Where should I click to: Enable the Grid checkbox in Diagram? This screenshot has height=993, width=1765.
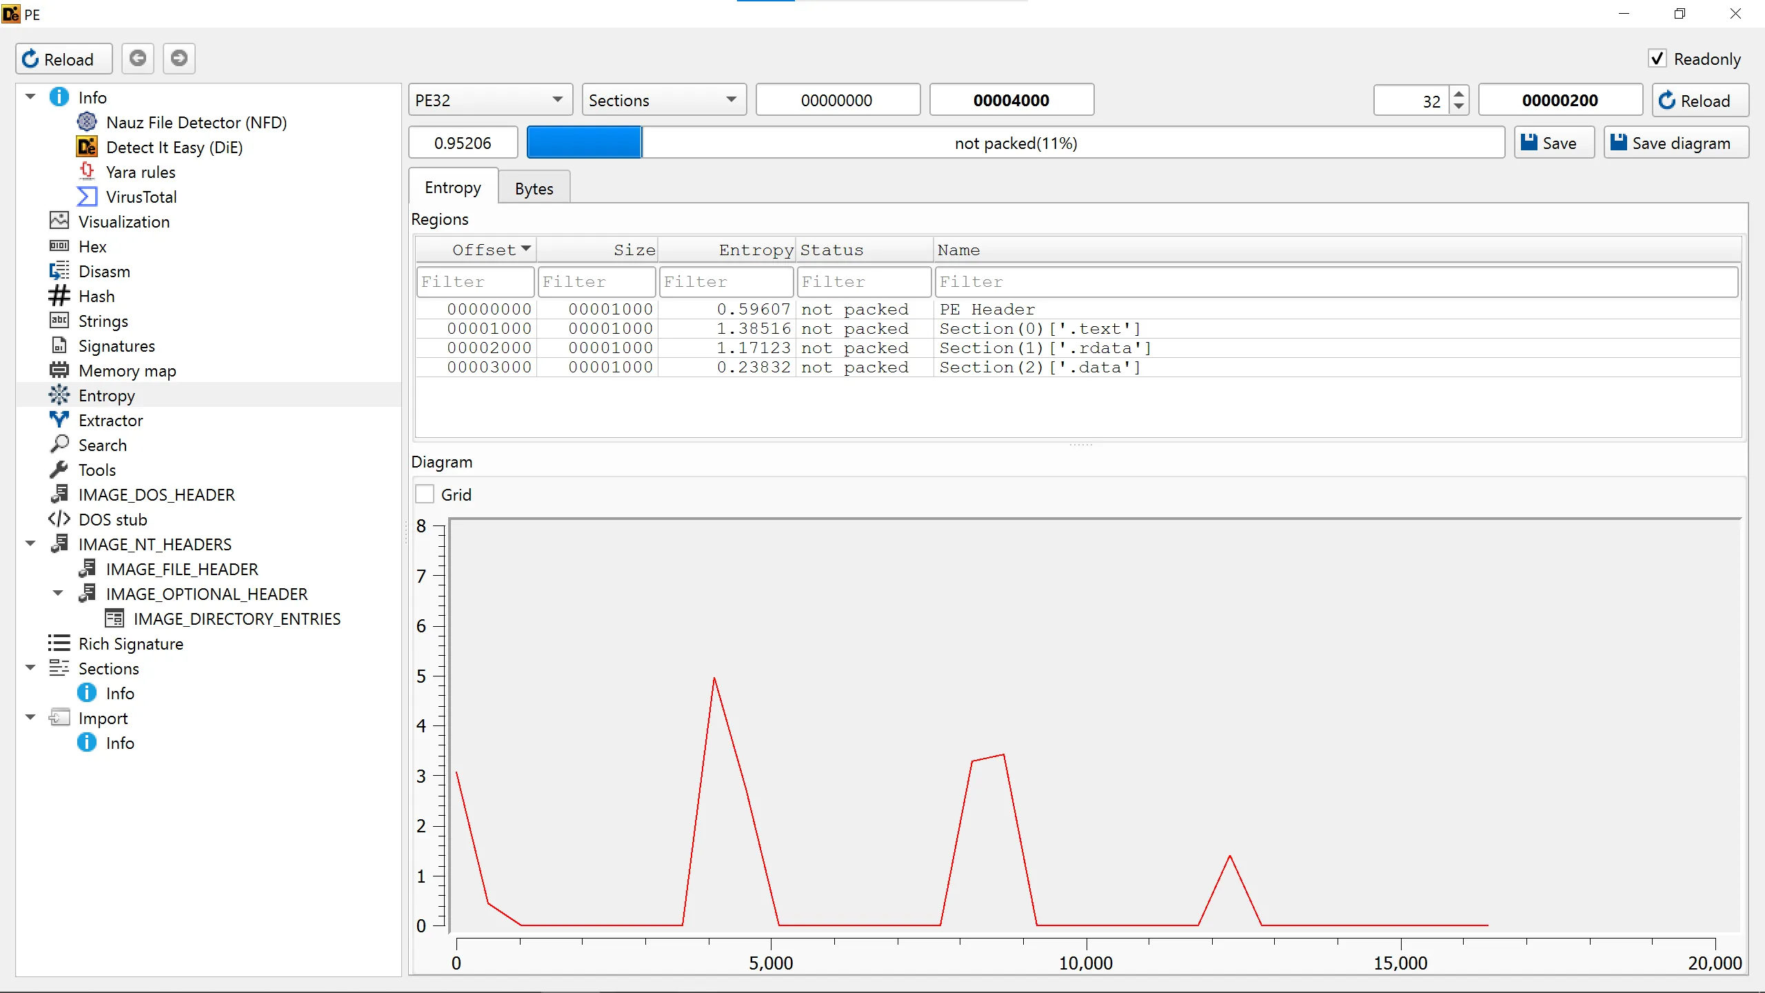coord(425,494)
